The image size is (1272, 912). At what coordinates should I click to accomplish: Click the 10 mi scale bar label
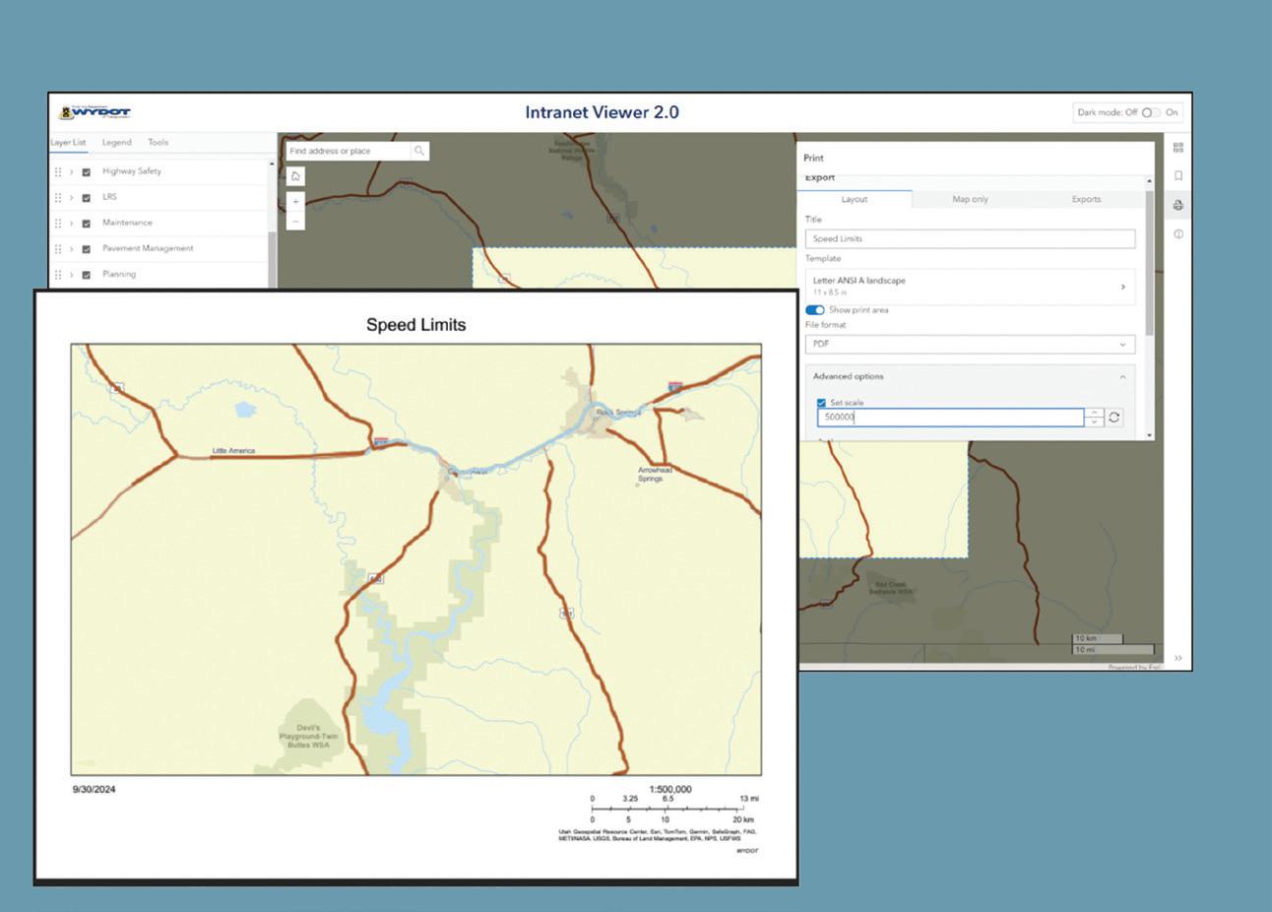click(1085, 650)
